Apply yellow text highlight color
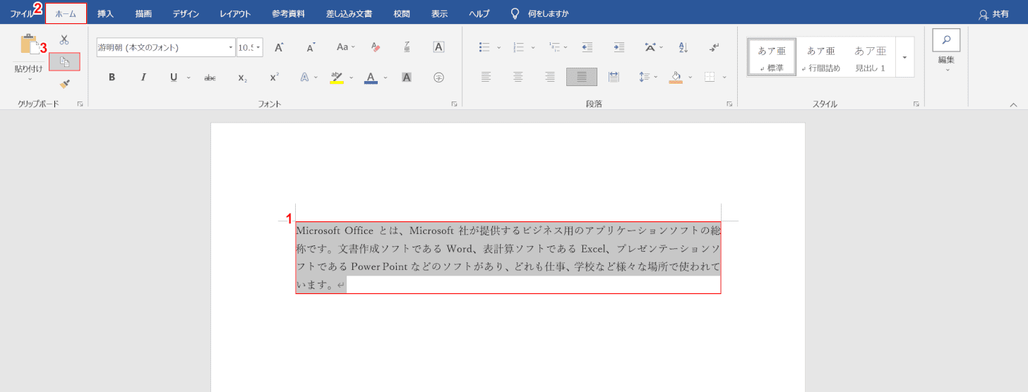1028x392 pixels. click(x=337, y=78)
